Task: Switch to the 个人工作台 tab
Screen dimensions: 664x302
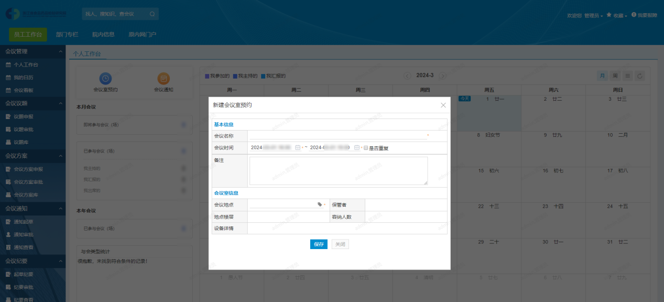Action: (87, 54)
